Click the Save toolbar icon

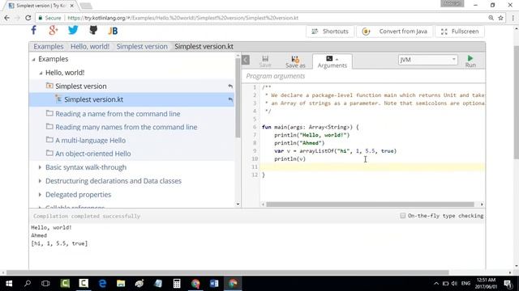click(265, 61)
